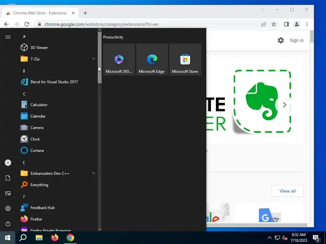
Task: Open the Clock app
Action: 57,139
